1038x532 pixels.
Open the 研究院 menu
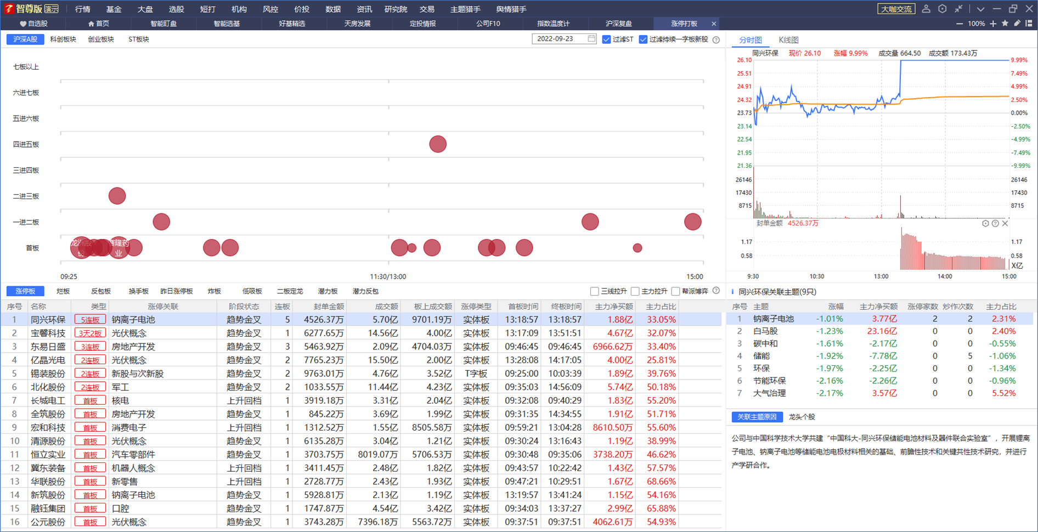pos(396,9)
